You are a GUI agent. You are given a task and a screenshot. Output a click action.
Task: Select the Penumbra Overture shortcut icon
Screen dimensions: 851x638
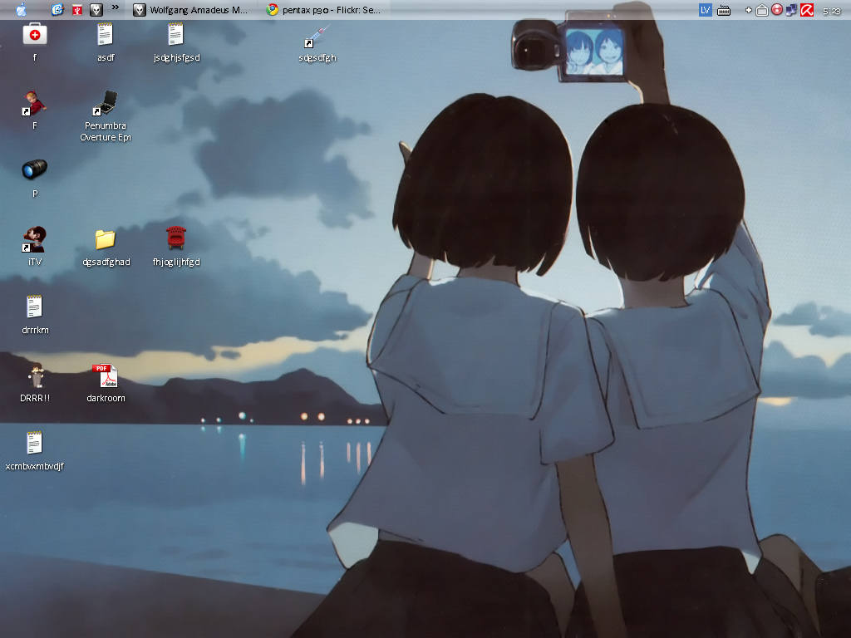point(106,103)
